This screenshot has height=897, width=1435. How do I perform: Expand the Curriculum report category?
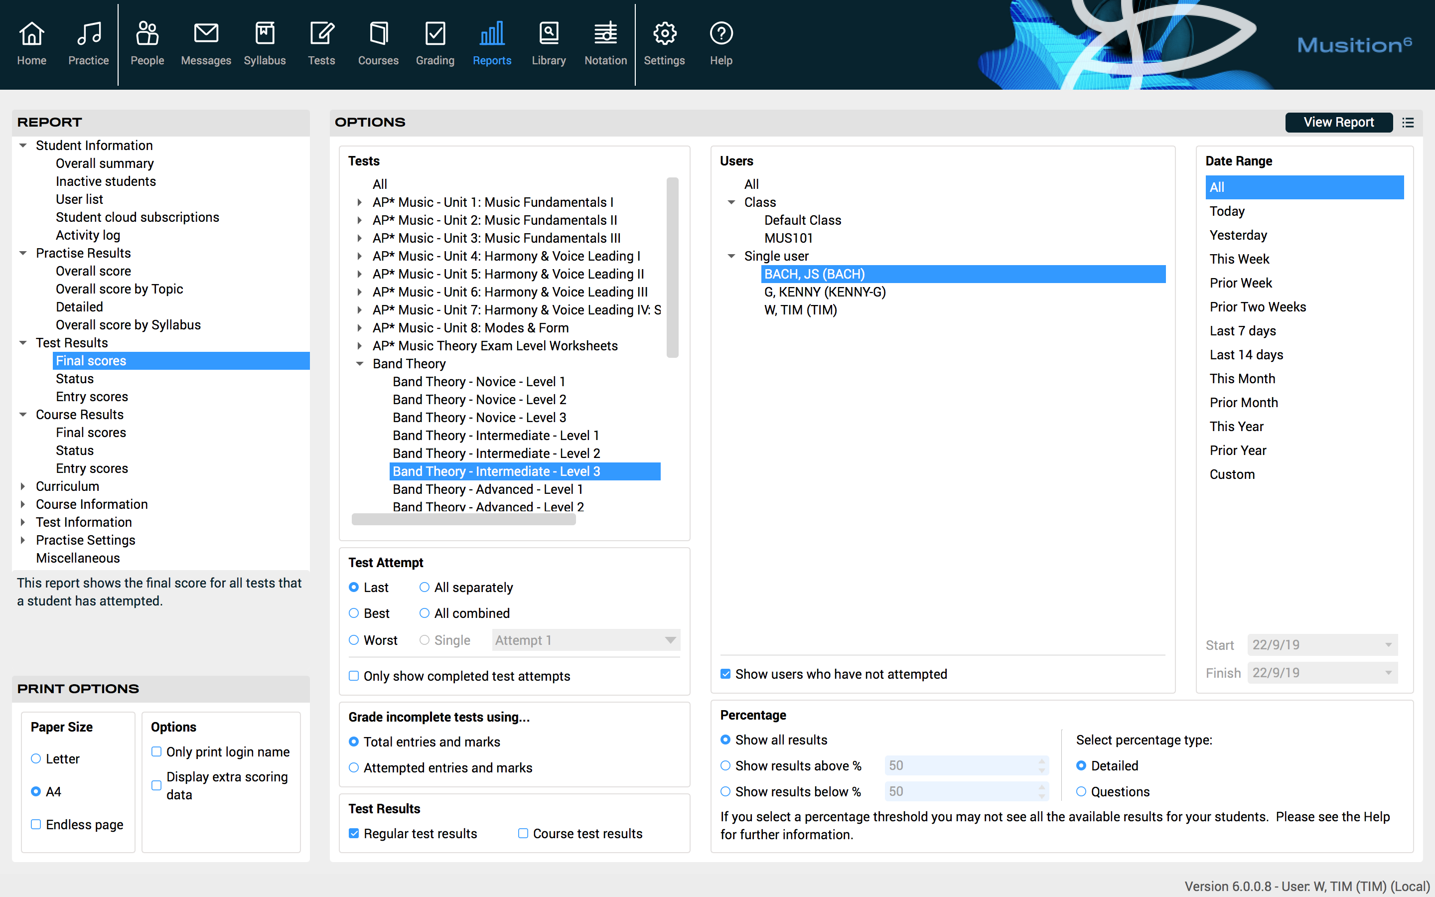pos(23,486)
